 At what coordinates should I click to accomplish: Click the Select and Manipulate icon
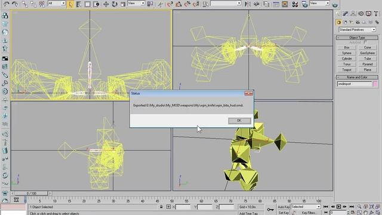coord(160,4)
